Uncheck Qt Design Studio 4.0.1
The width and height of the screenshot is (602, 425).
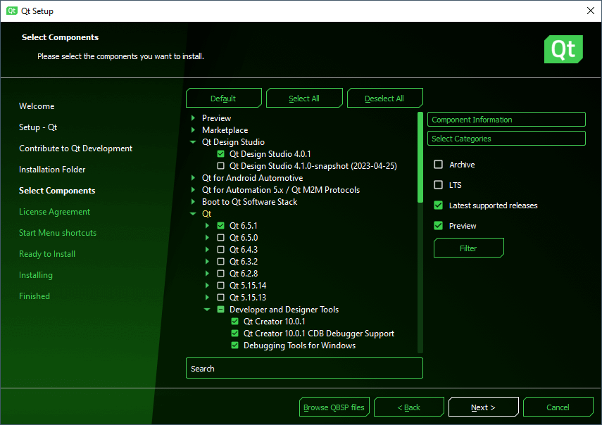pos(221,154)
